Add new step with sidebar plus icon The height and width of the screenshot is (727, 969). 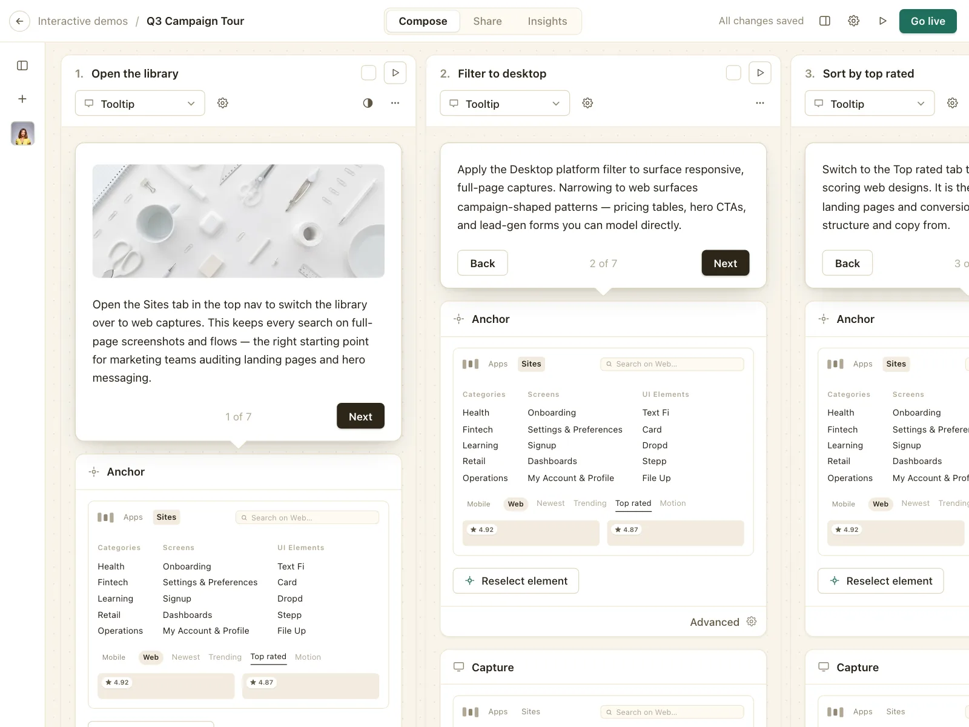click(22, 99)
